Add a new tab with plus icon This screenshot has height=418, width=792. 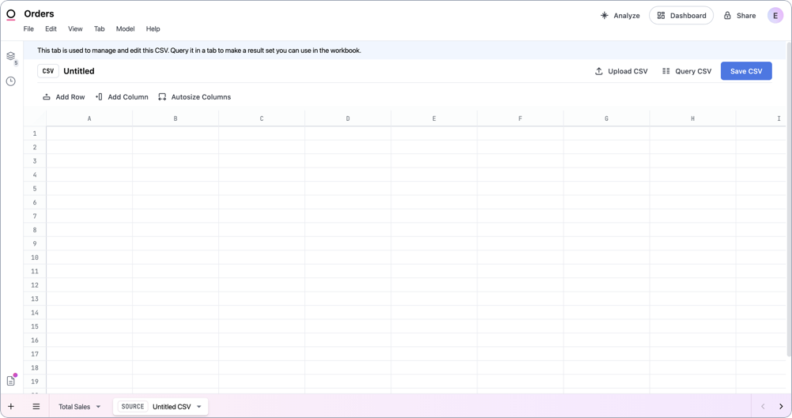[11, 407]
